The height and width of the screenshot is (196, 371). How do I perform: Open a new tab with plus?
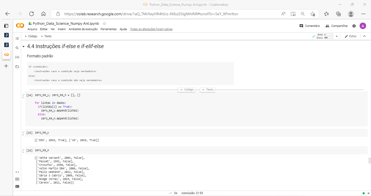[6, 66]
